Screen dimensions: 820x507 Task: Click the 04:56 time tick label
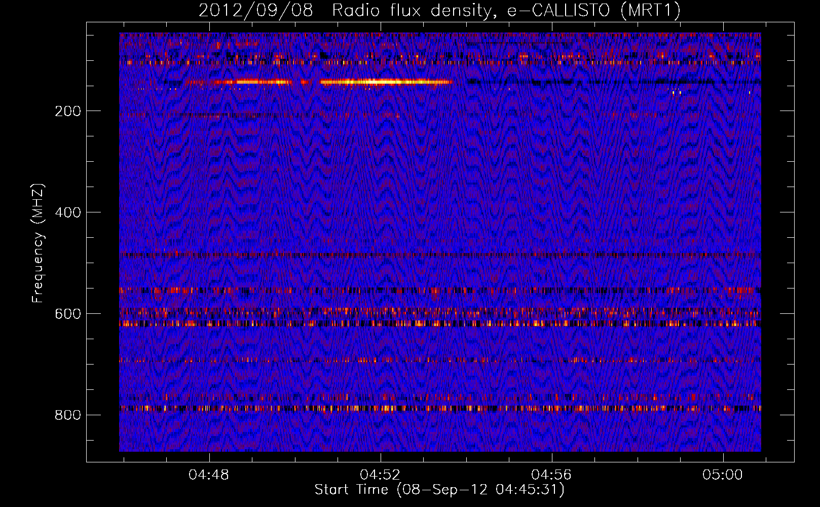click(551, 475)
